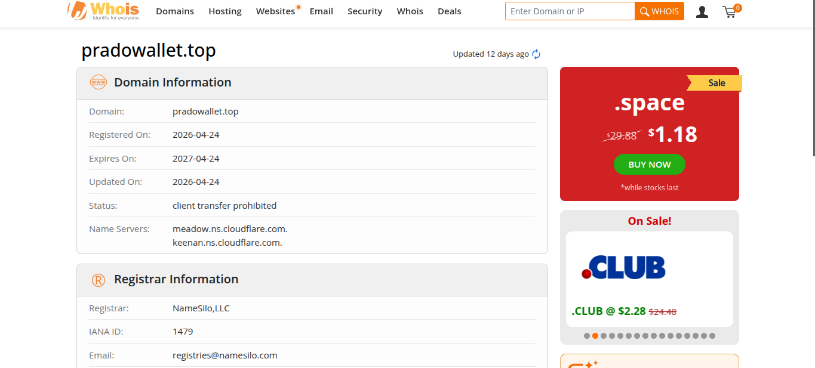Select the Registered On date 2026-04-24
Image resolution: width=815 pixels, height=368 pixels.
coord(196,135)
